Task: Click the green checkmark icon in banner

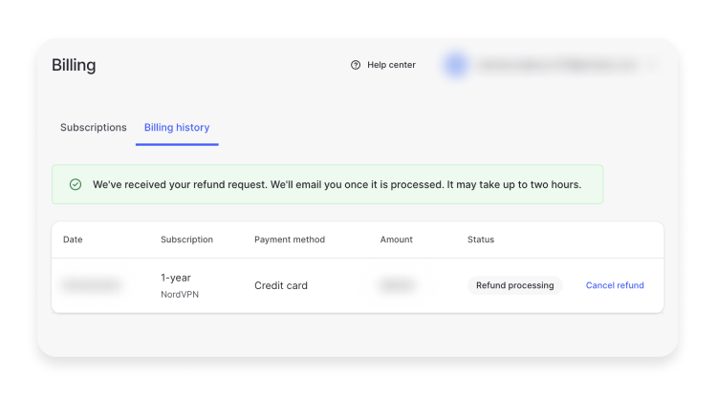Action: click(x=76, y=184)
